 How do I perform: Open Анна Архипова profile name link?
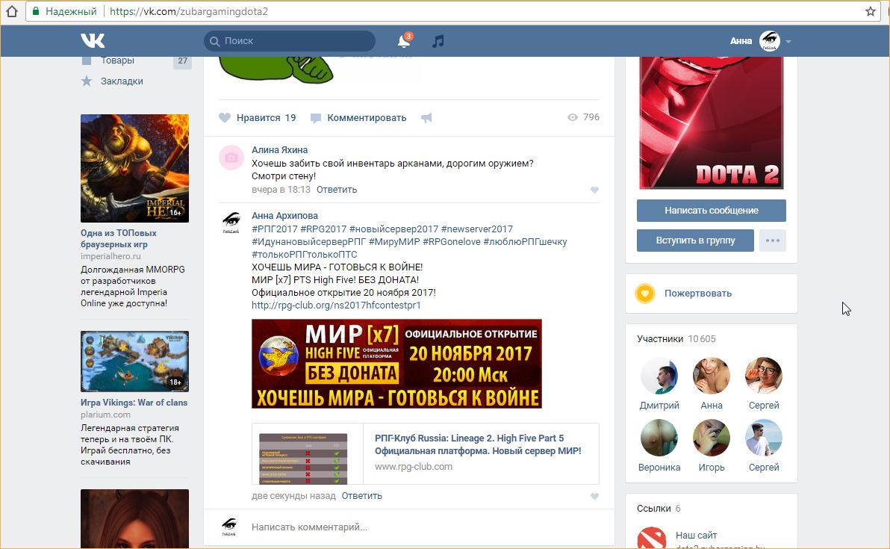285,216
